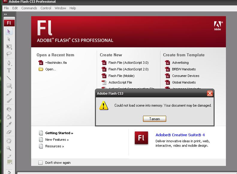
Task: Select the Line tool
Action: tap(9, 78)
